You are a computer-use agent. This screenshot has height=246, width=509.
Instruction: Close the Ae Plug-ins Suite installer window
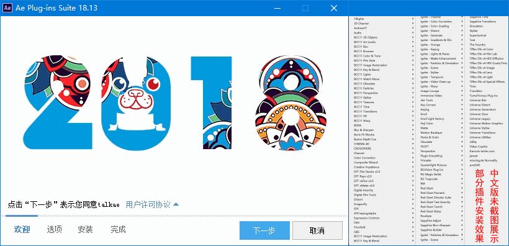tap(334, 8)
